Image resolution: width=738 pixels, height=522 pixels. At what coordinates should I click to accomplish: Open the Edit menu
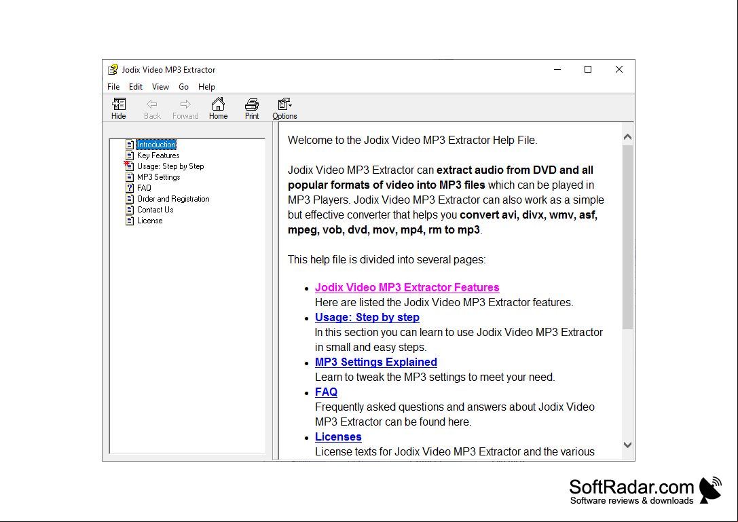coord(136,87)
